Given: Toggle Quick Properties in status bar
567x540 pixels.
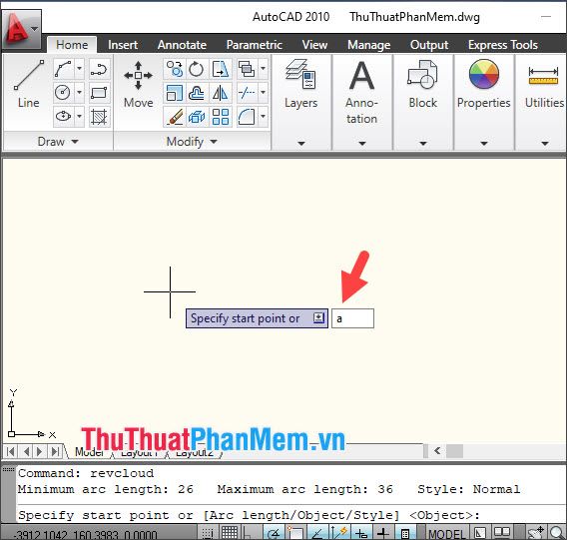Looking at the screenshot, I should 405,533.
